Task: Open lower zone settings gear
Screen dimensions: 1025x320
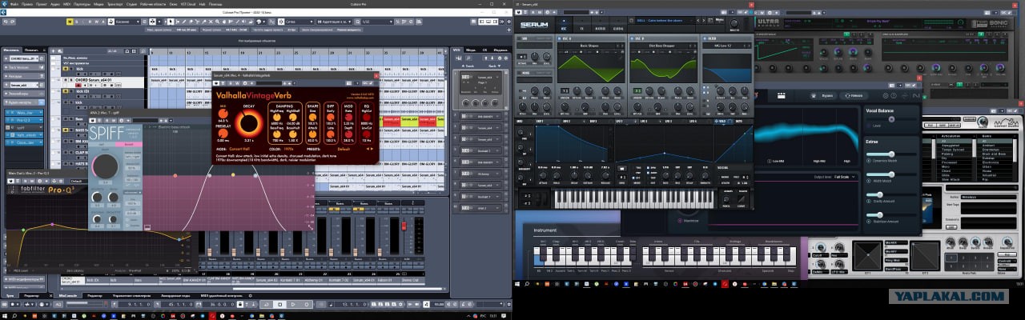Action: (250, 295)
